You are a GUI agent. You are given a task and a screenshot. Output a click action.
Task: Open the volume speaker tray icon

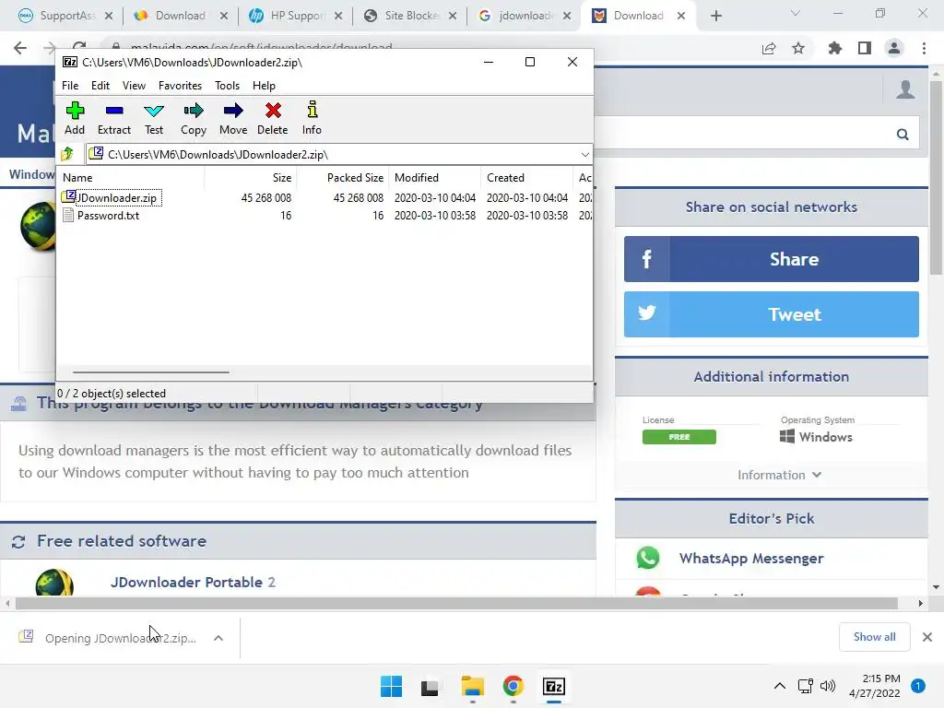point(828,686)
